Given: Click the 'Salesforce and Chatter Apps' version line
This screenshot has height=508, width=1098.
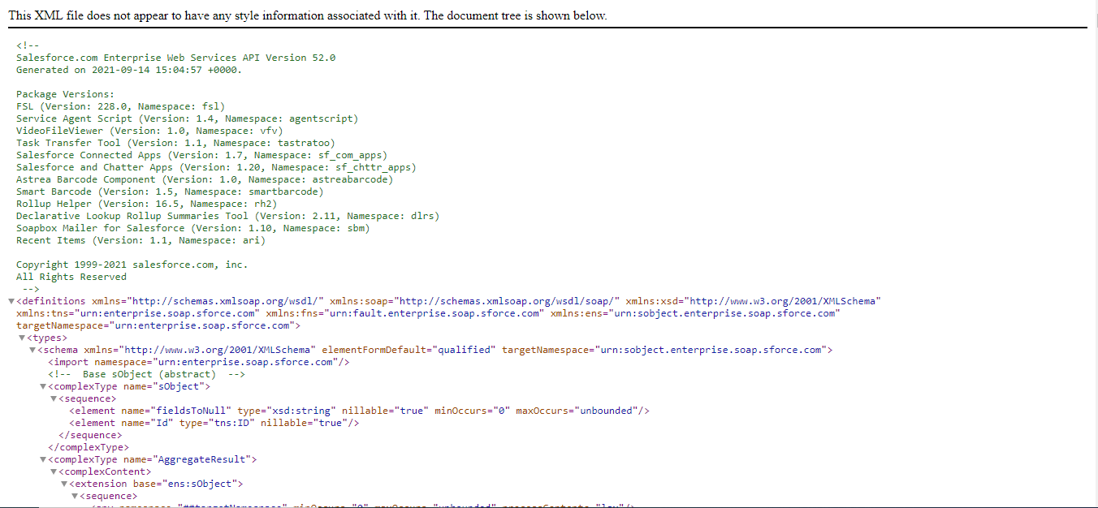Looking at the screenshot, I should point(216,167).
